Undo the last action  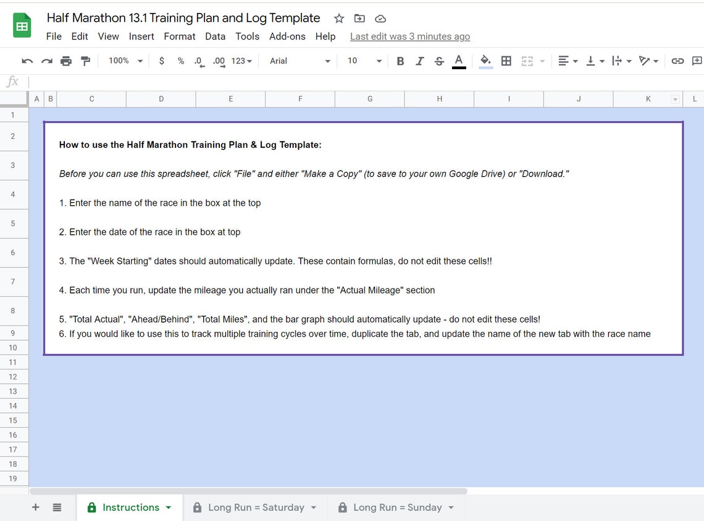click(x=26, y=61)
